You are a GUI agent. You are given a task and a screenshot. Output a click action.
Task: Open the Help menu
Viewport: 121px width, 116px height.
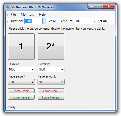pyautogui.click(x=42, y=15)
